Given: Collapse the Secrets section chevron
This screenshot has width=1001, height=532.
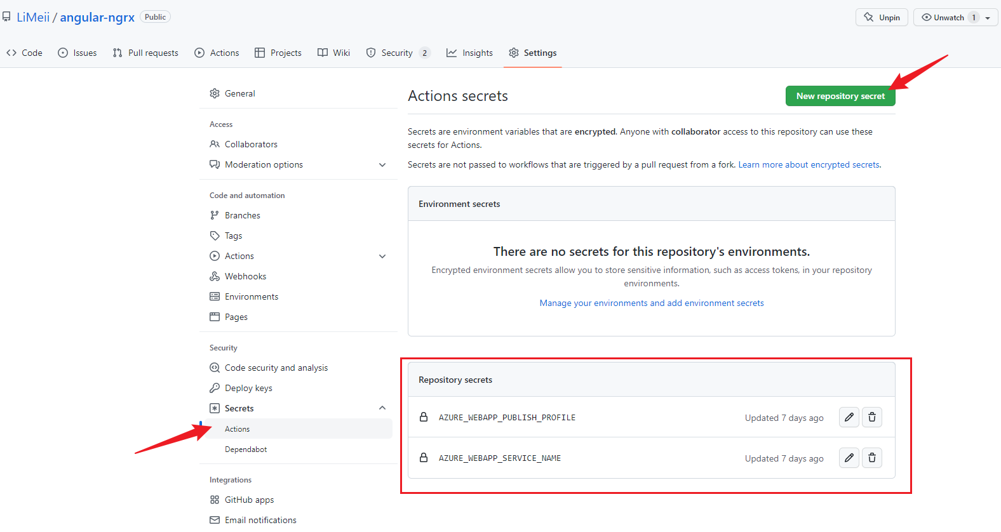Looking at the screenshot, I should [382, 408].
